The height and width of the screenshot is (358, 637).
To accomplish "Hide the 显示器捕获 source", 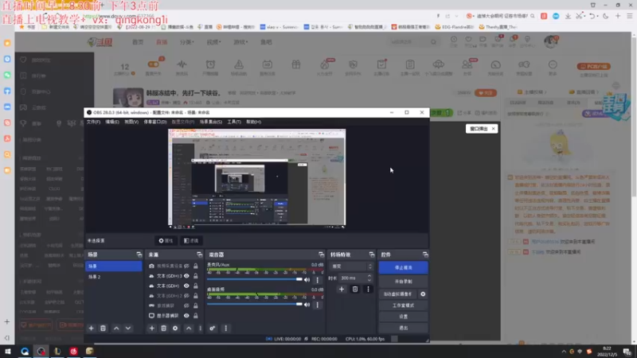I will click(186, 315).
